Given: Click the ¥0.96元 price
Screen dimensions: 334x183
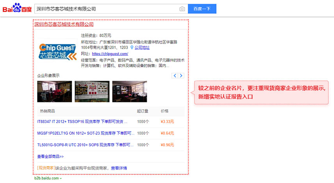Looking at the screenshot, I should tap(167, 145).
